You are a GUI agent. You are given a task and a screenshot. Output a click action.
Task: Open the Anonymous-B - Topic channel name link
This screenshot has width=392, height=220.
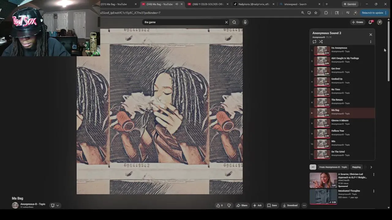click(33, 204)
